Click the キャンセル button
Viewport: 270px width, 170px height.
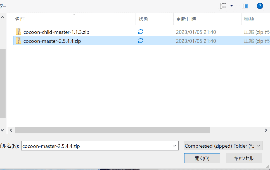pos(244,158)
